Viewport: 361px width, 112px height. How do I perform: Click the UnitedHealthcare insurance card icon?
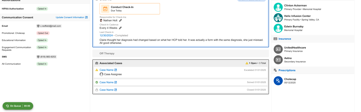pos(278,49)
